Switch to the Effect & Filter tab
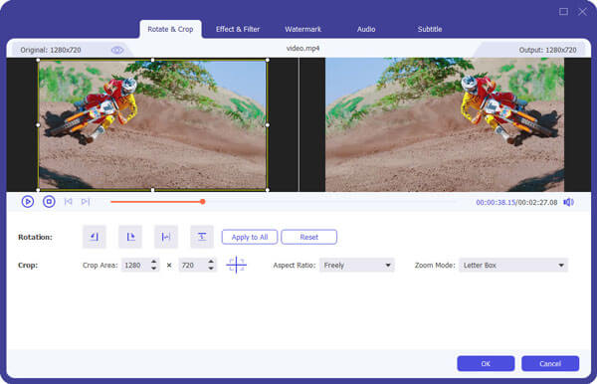Screen dimensions: 597x384 click(238, 29)
